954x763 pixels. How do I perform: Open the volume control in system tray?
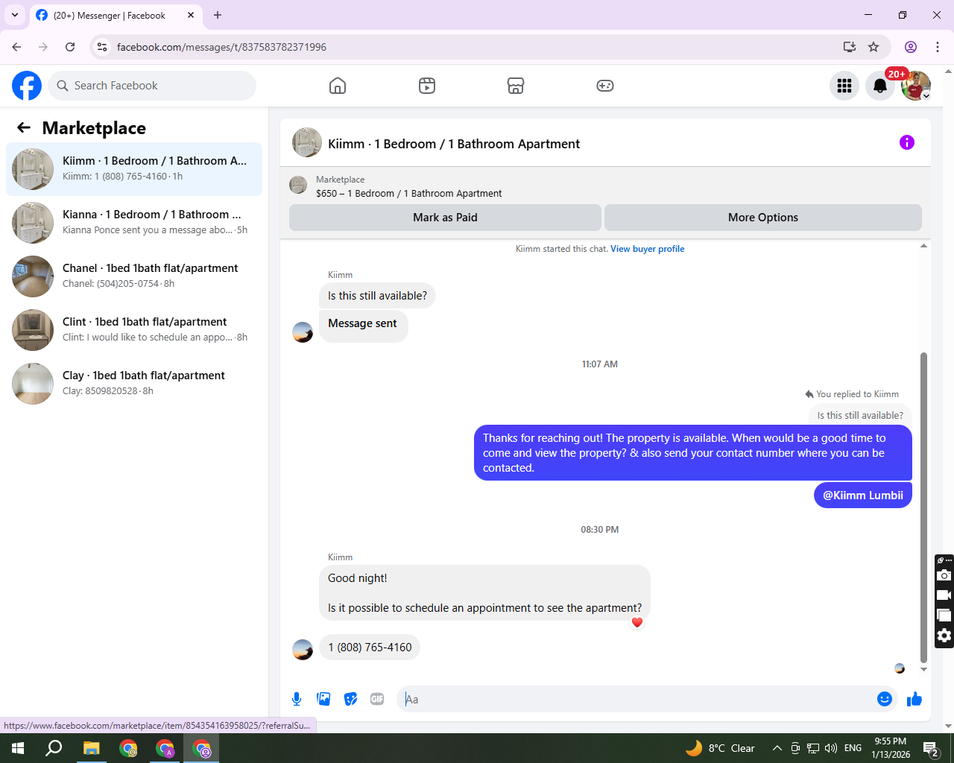[831, 748]
